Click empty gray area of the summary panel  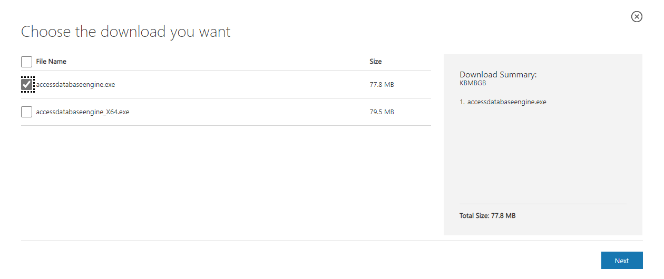coord(543,158)
